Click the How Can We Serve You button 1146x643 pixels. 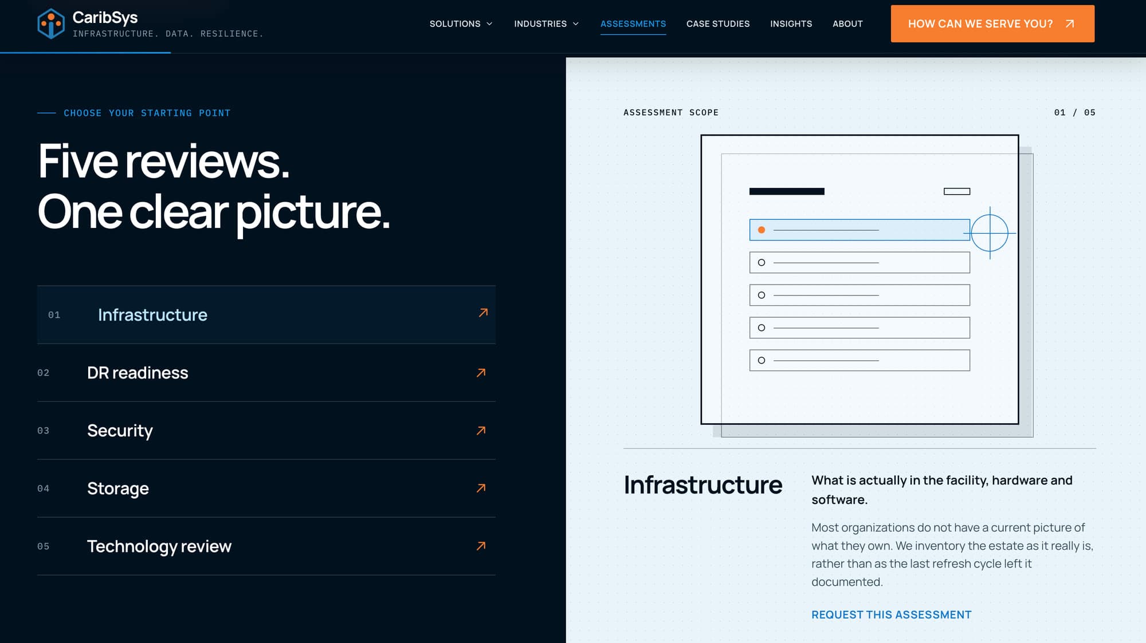[x=992, y=23]
